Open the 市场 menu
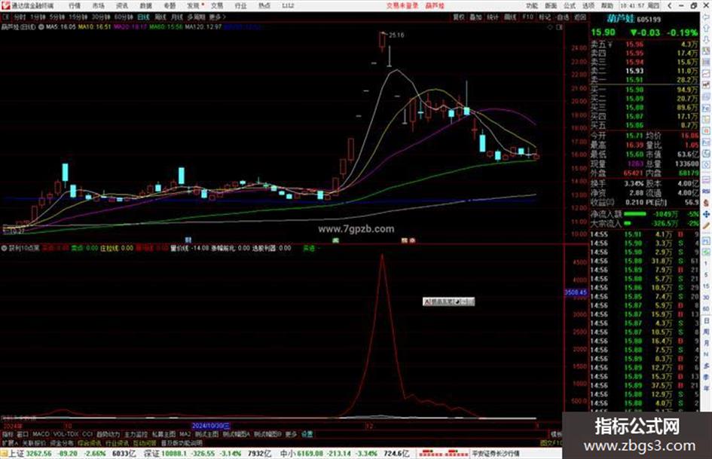This screenshot has width=712, height=459. 98,5
